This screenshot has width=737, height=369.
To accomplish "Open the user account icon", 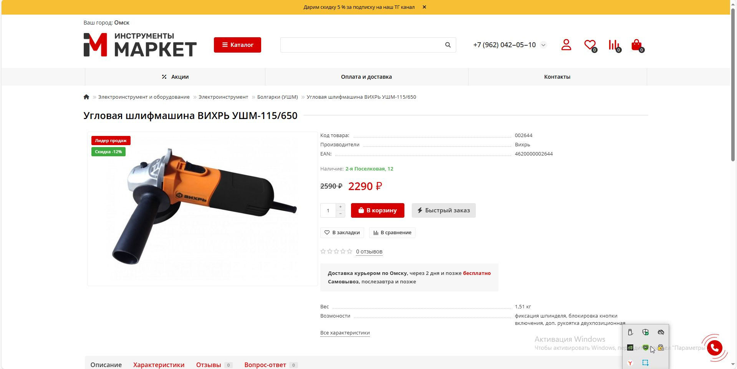I will click(566, 45).
